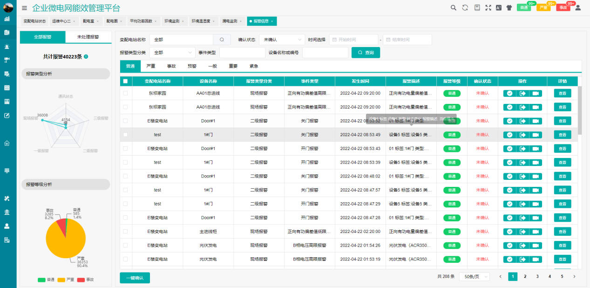Viewport: 590px width, 288px height.
Task: Click the search magnifier beside 变配电站名称 field
Action: [222, 40]
